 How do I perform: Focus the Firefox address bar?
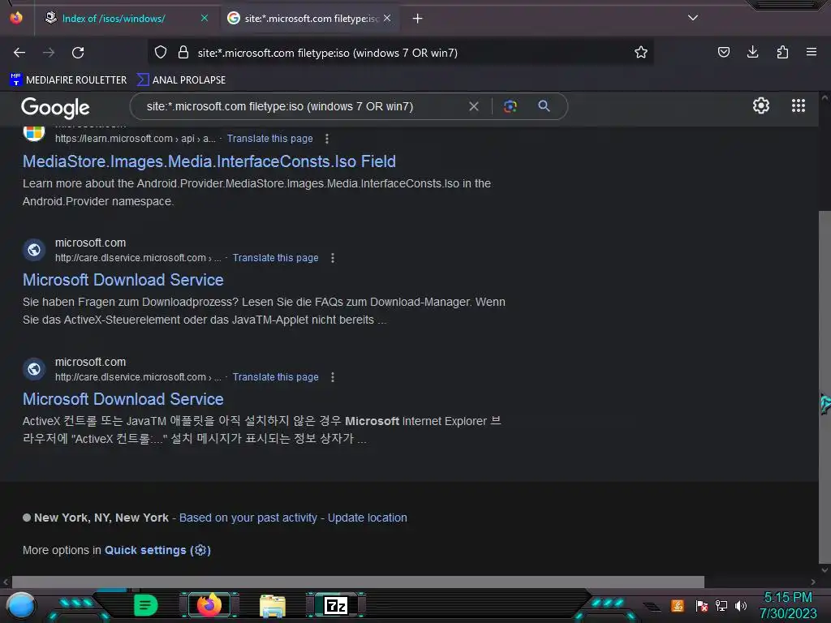coord(403,53)
